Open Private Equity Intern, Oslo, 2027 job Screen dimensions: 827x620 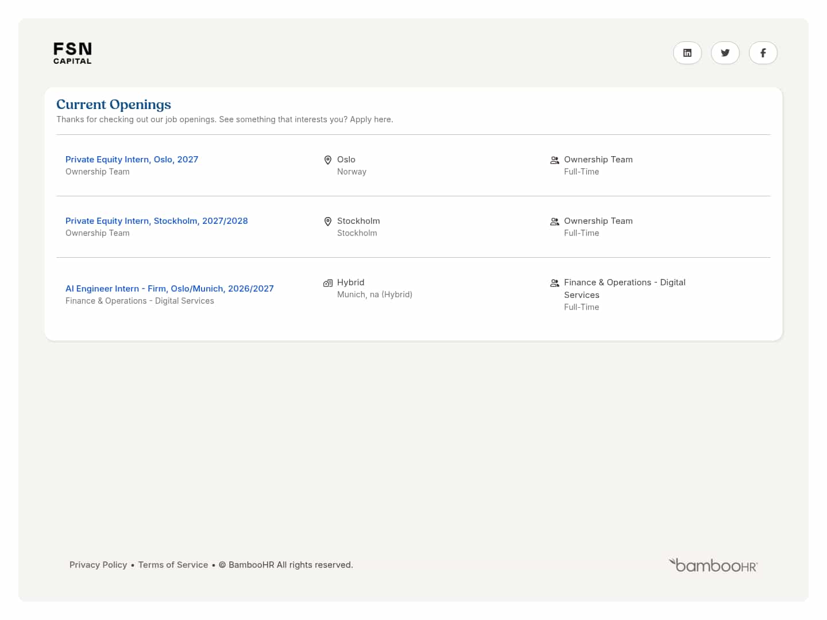pos(132,160)
